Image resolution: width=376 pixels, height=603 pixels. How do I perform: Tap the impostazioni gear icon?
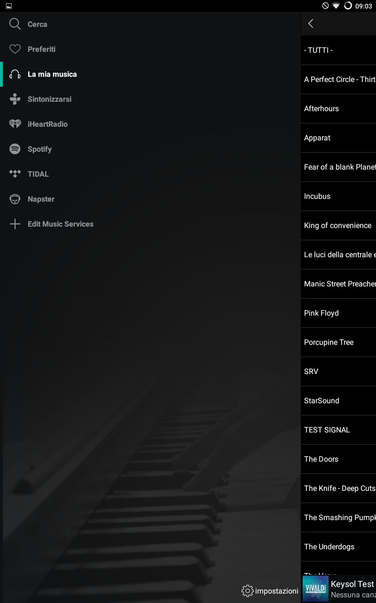tap(247, 591)
